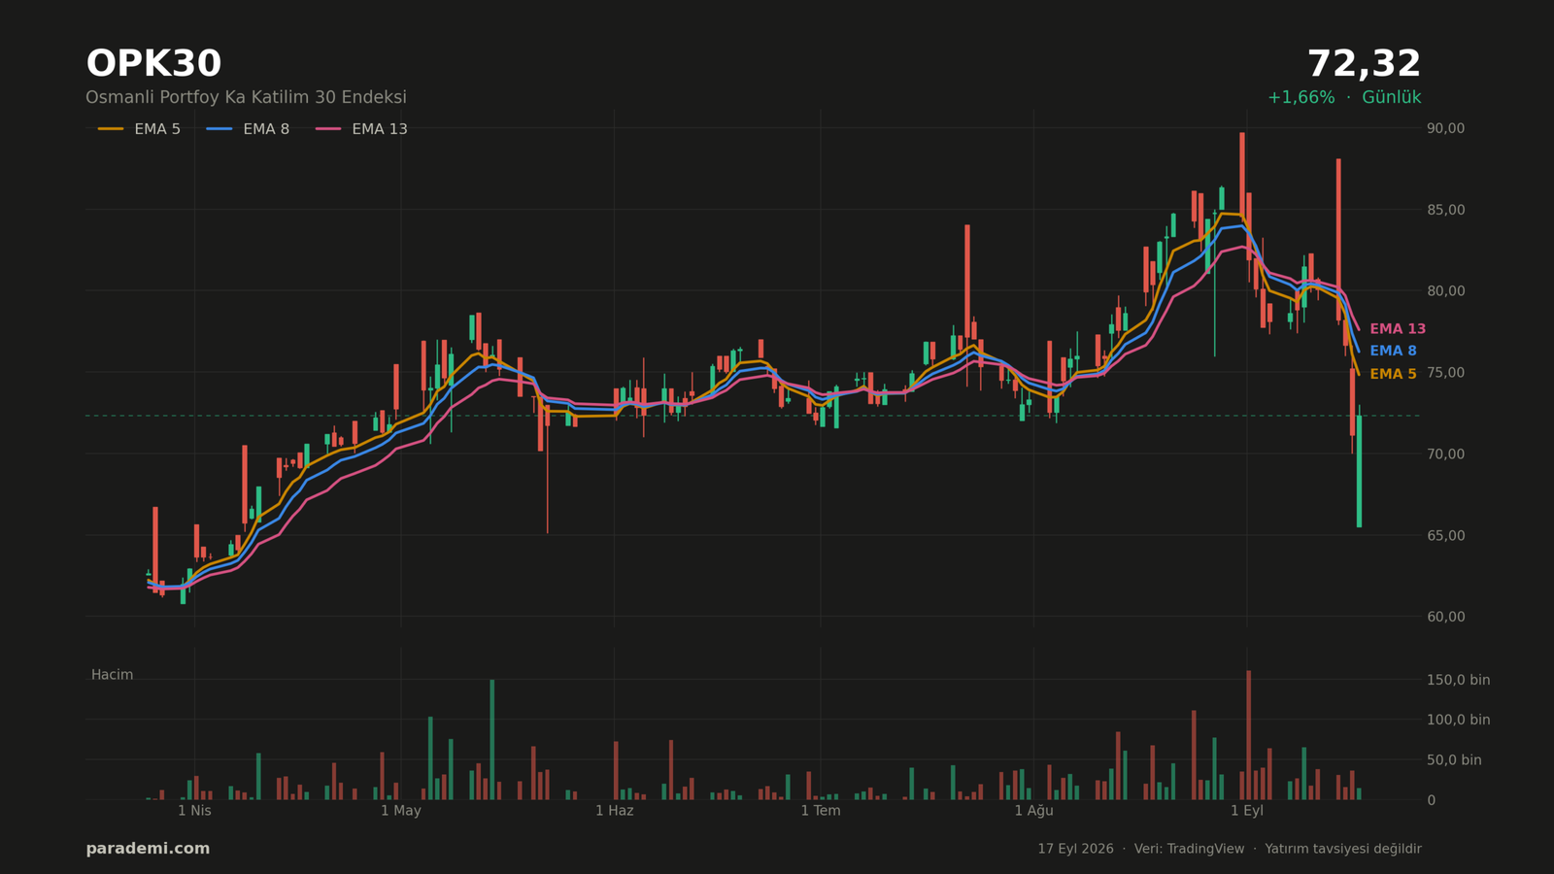1554x874 pixels.
Task: Click the '1 Haz' date marker
Action: click(614, 811)
